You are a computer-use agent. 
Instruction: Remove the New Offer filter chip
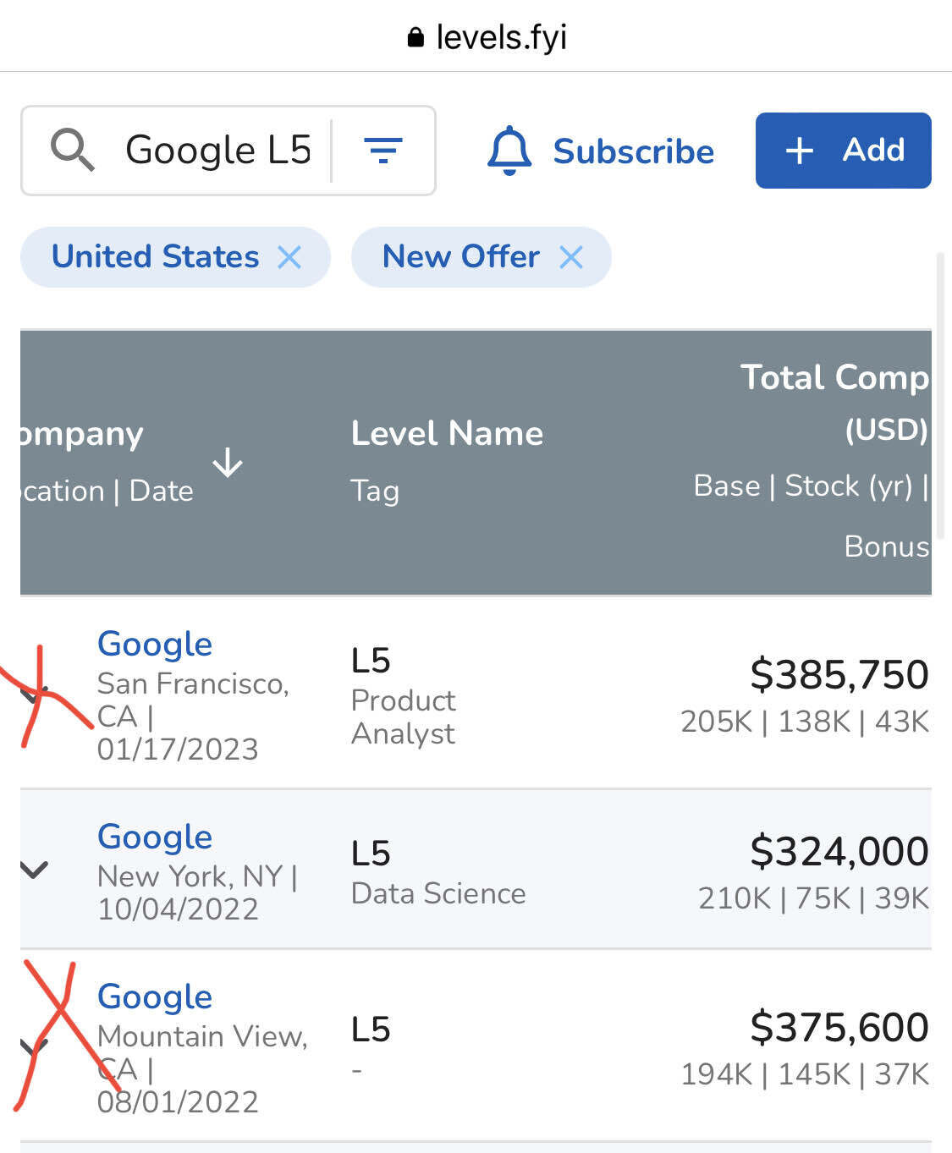point(571,256)
